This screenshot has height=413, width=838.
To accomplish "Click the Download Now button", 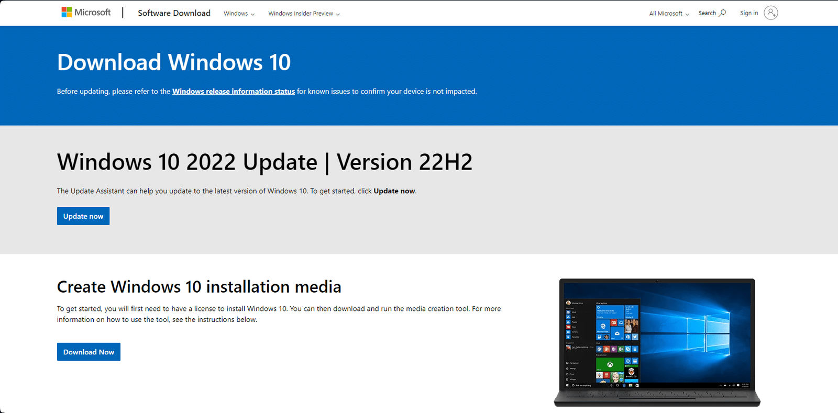I will (x=89, y=352).
